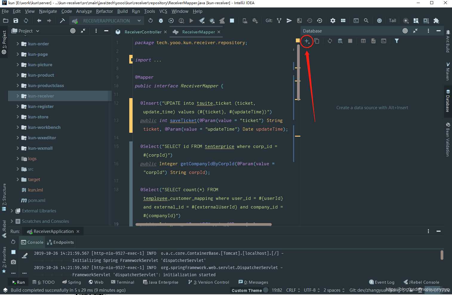
Task: Expand the kun-order folder
Action: (x=18, y=44)
